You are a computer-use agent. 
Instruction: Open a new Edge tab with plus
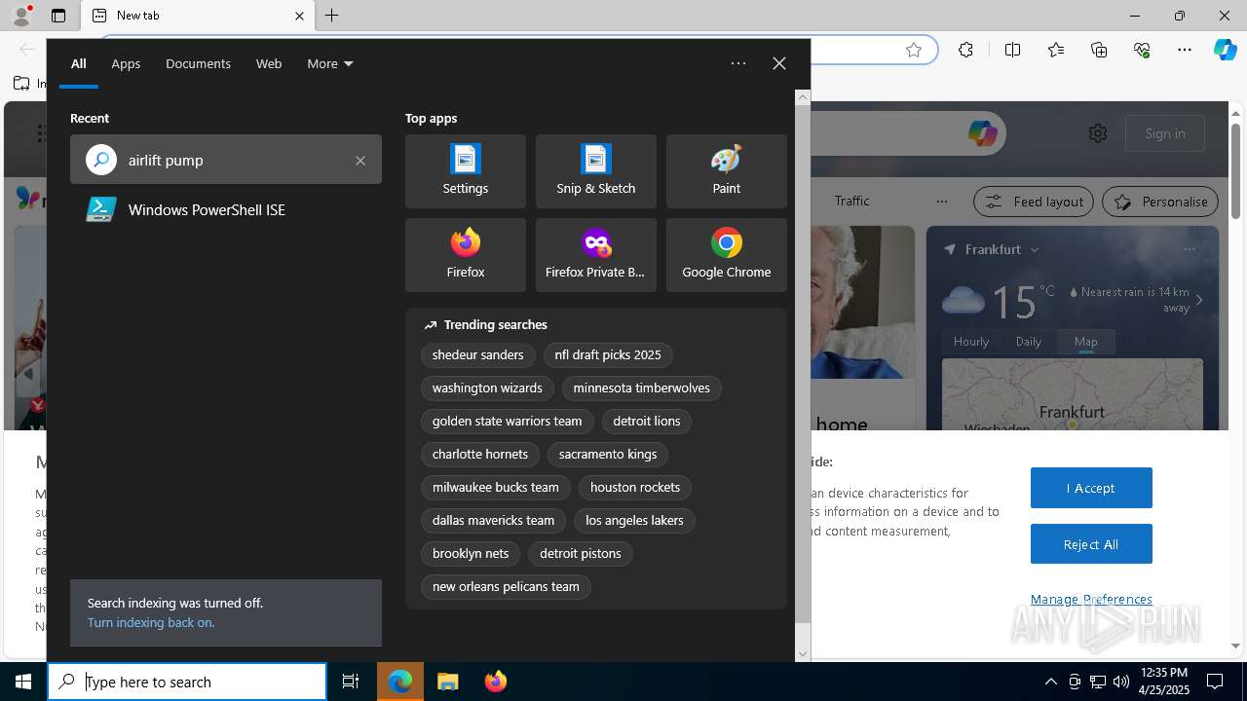(x=332, y=16)
